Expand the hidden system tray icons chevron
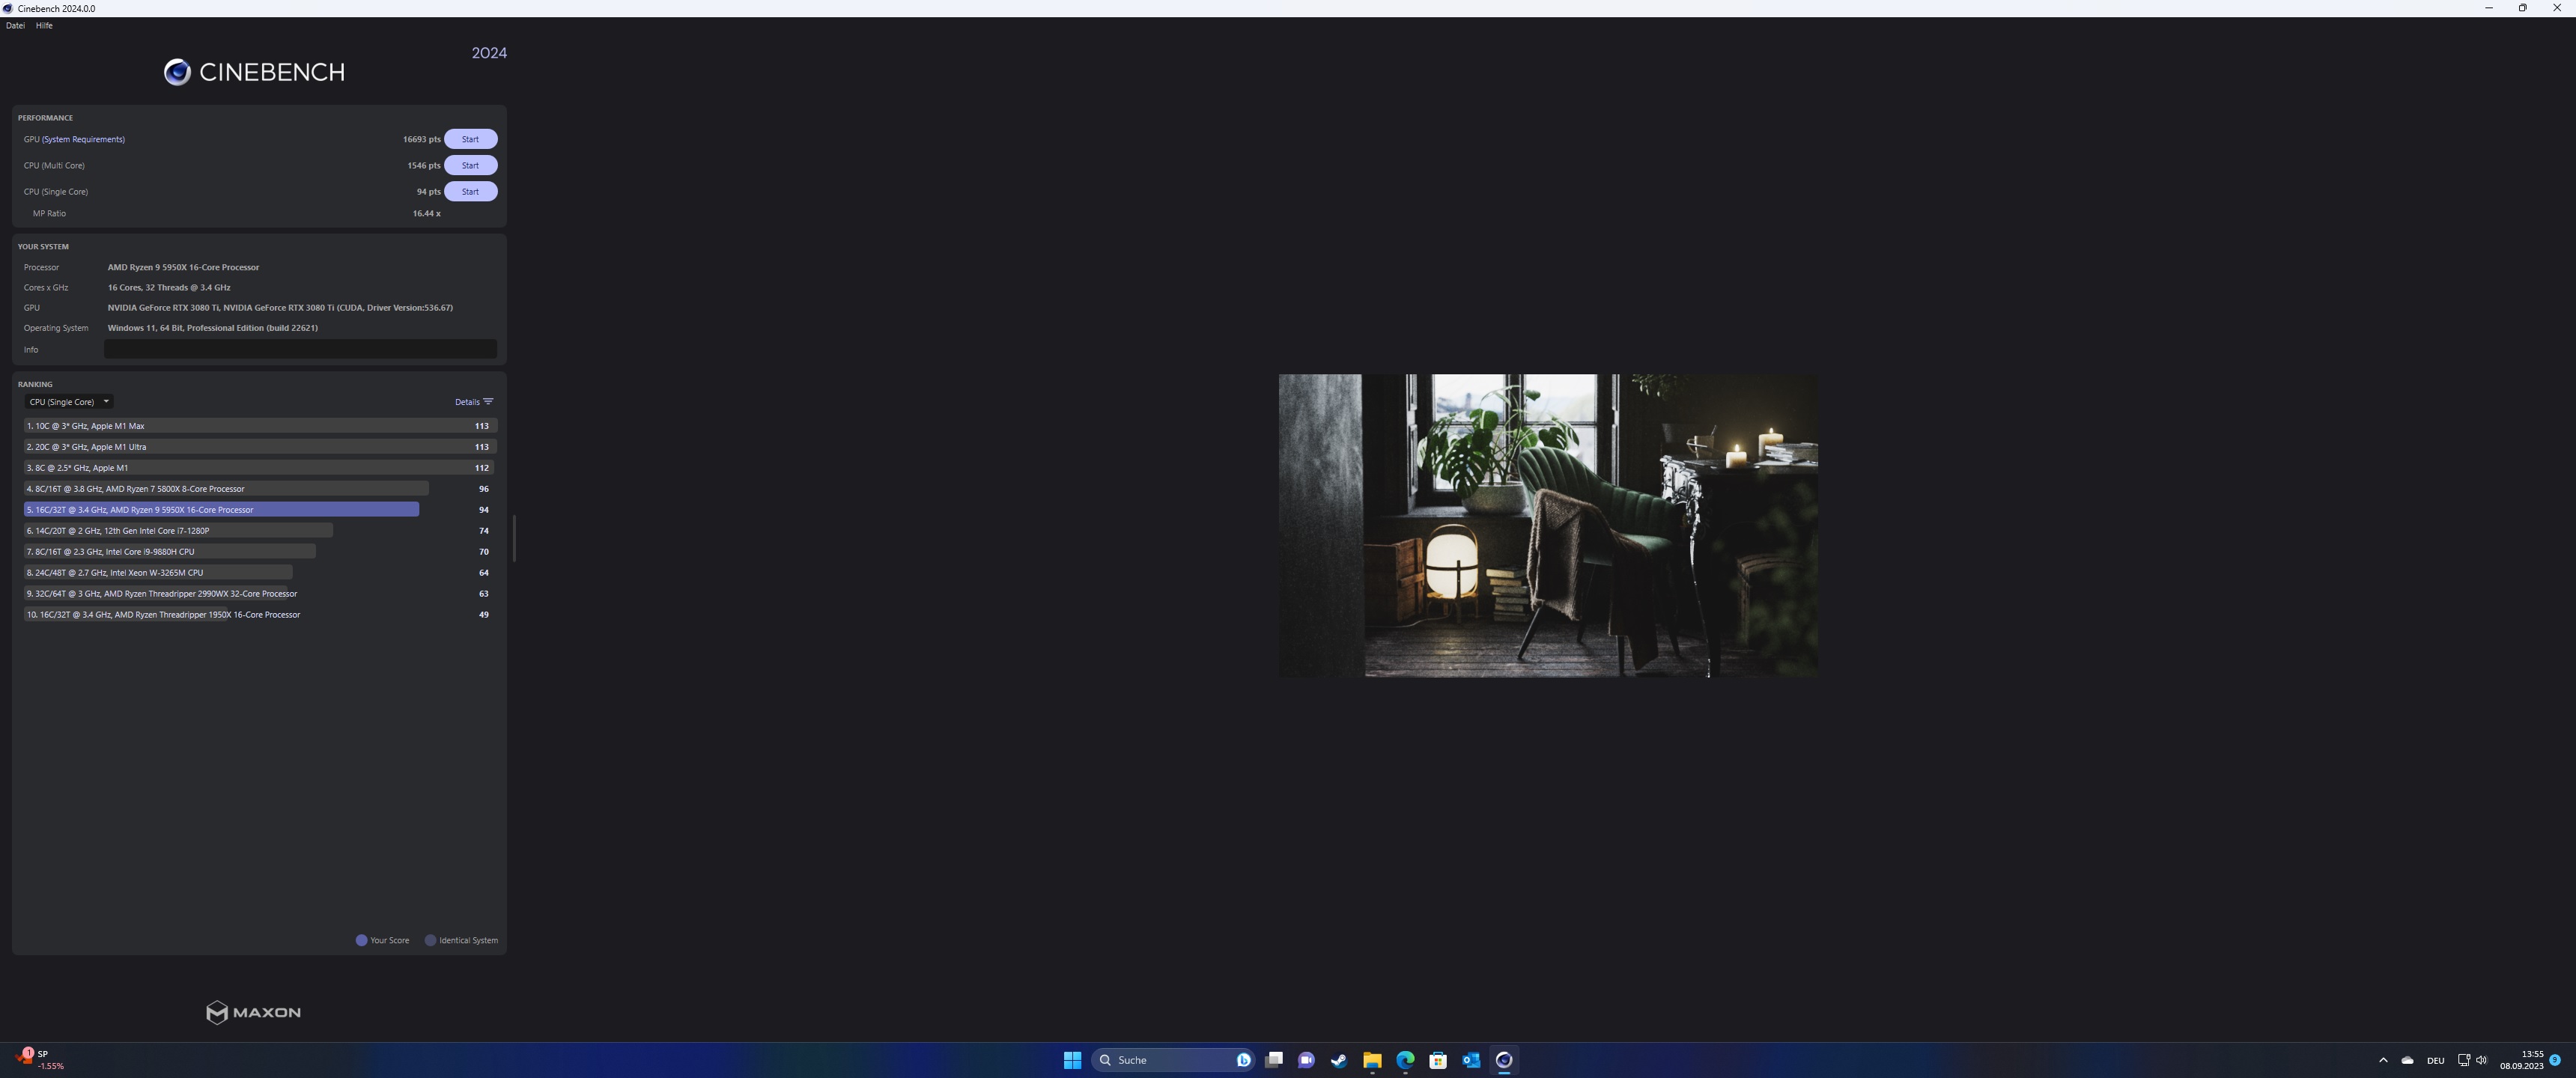This screenshot has height=1078, width=2576. point(2383,1060)
